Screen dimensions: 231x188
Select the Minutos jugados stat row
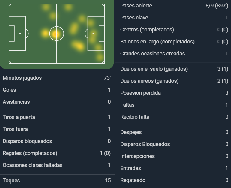coord(57,78)
